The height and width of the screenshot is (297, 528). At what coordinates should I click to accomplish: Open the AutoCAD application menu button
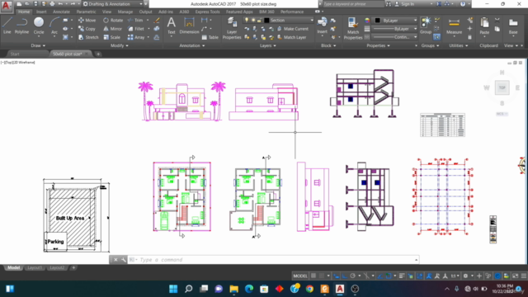[6, 6]
